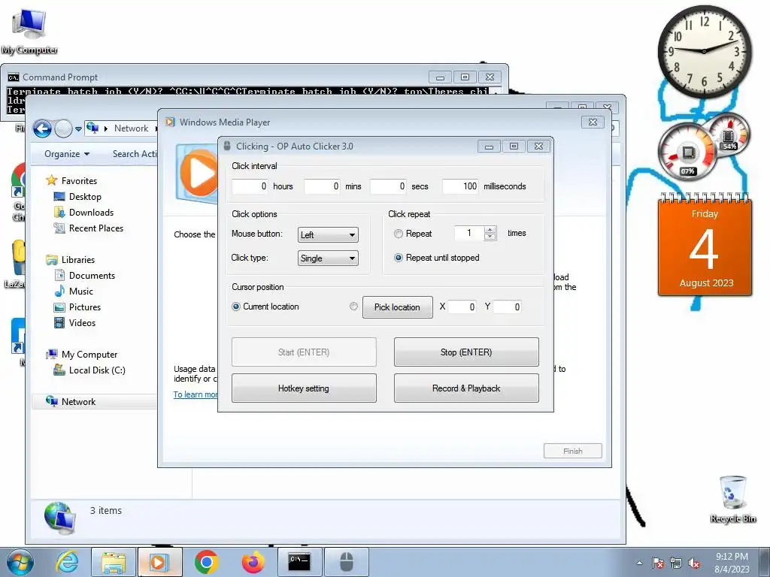Switch to OP Auto Clicker taskbar icon
This screenshot has width=770, height=577.
(346, 562)
